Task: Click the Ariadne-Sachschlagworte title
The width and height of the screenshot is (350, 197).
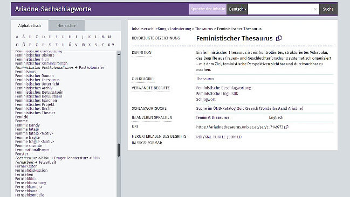Action: [x=53, y=9]
